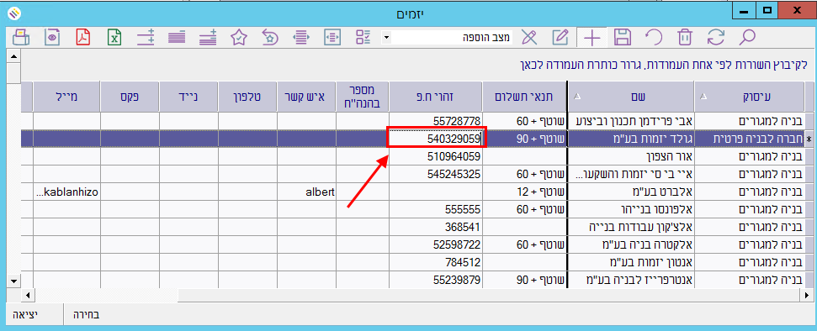Open the מצב הוספה mode dropdown
This screenshot has width=817, height=331.
[386, 38]
